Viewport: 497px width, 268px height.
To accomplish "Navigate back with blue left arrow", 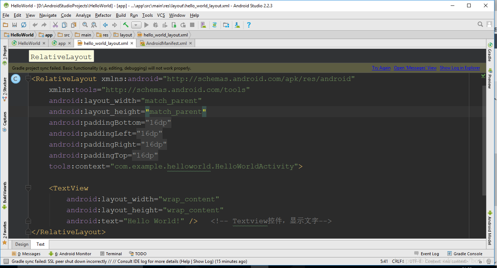I will click(x=105, y=25).
